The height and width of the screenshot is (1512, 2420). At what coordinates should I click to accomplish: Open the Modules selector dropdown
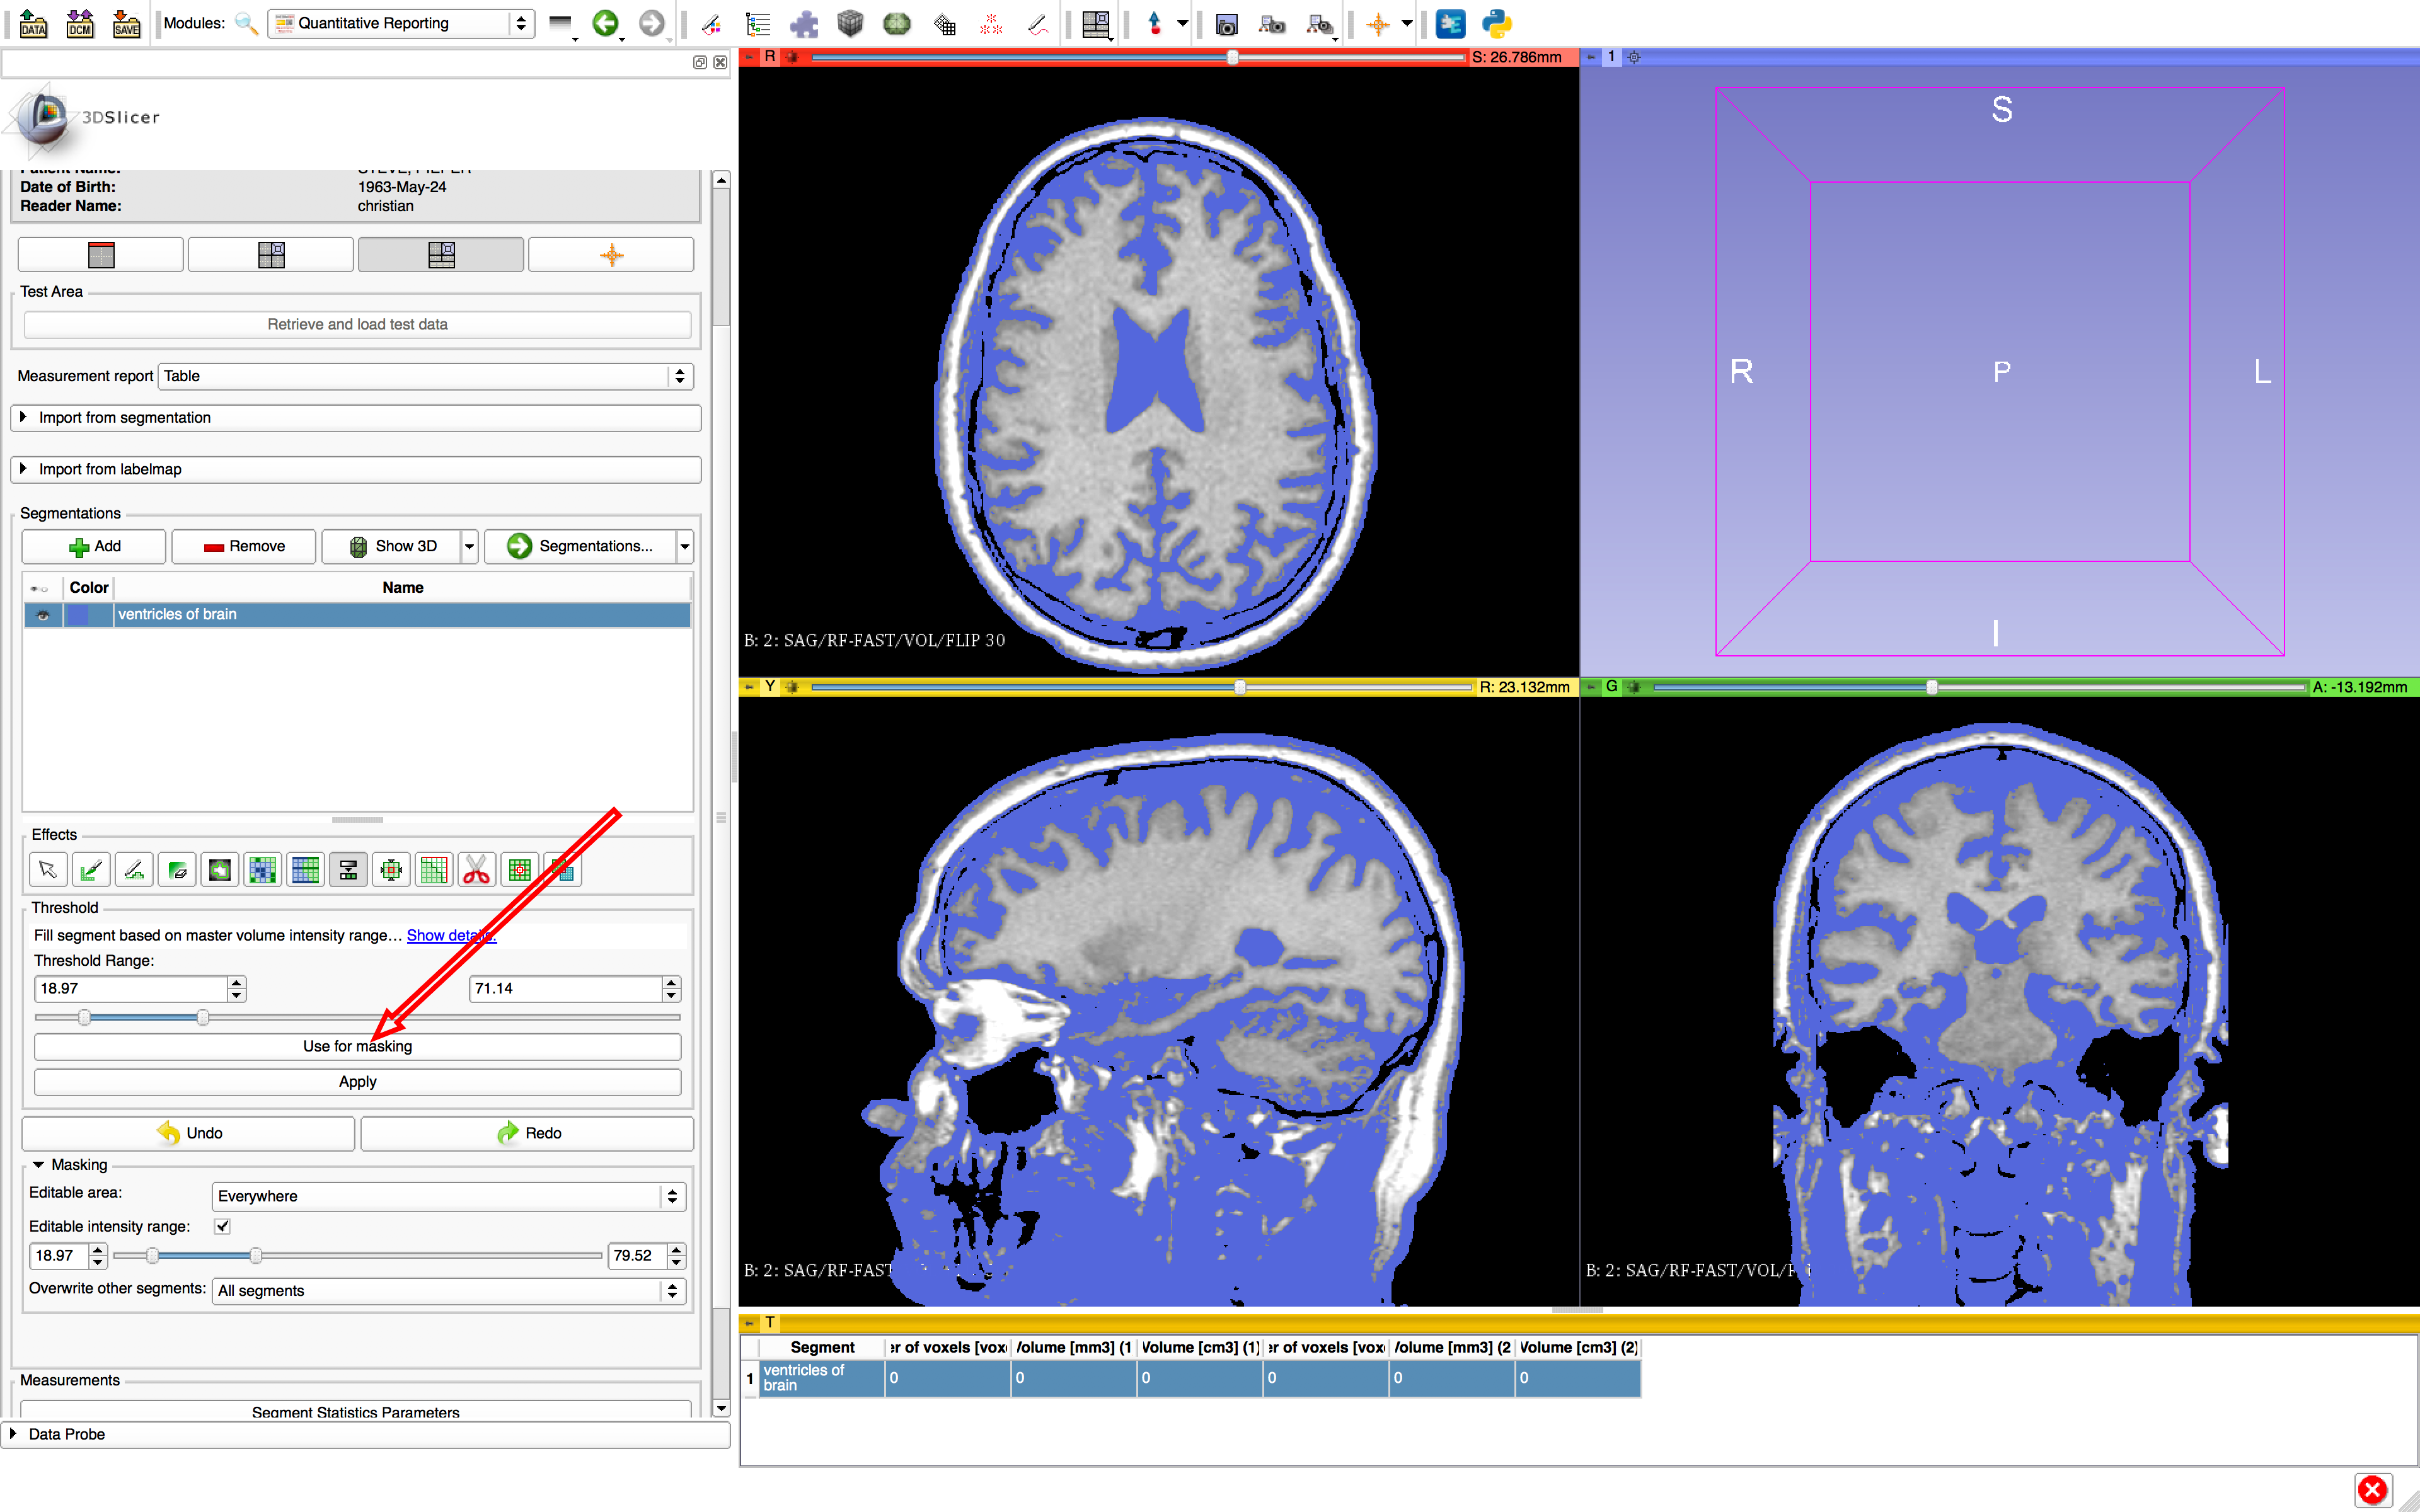tap(400, 23)
